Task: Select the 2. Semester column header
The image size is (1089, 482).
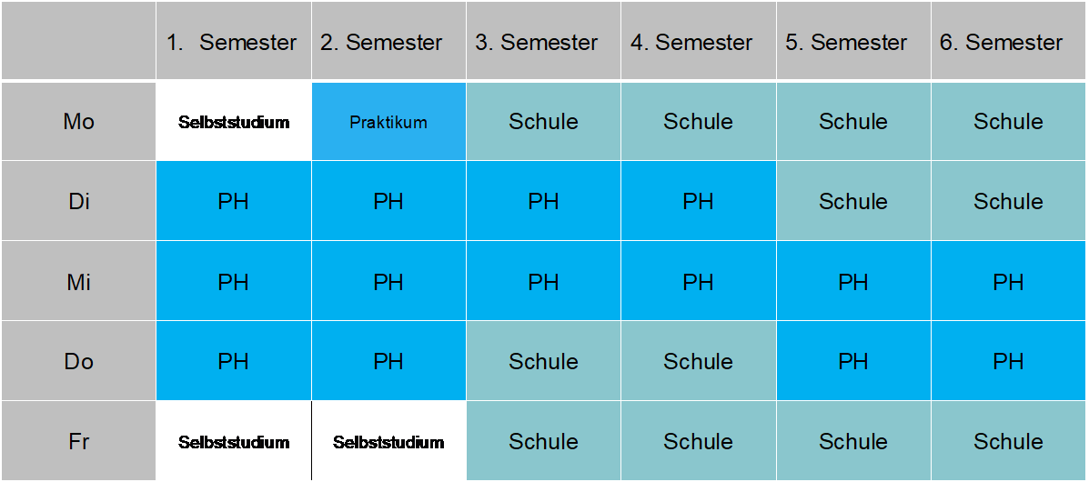Action: point(388,42)
